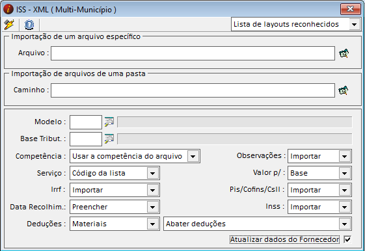This screenshot has height=251, width=365.
Task: Expand the Observações dropdown
Action: click(x=319, y=156)
